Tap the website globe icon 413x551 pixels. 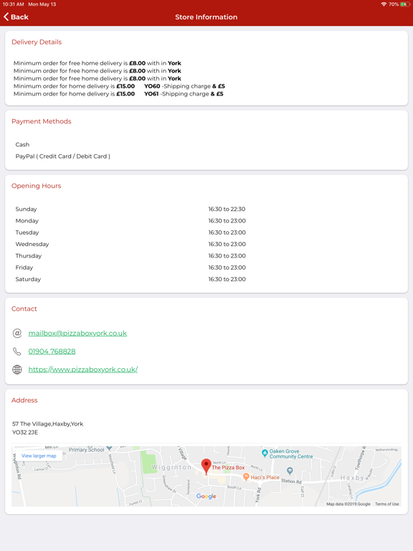coord(17,369)
